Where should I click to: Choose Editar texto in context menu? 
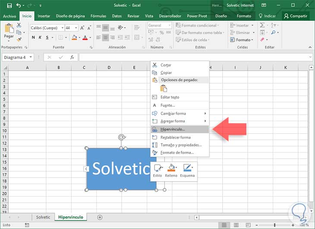click(180, 97)
